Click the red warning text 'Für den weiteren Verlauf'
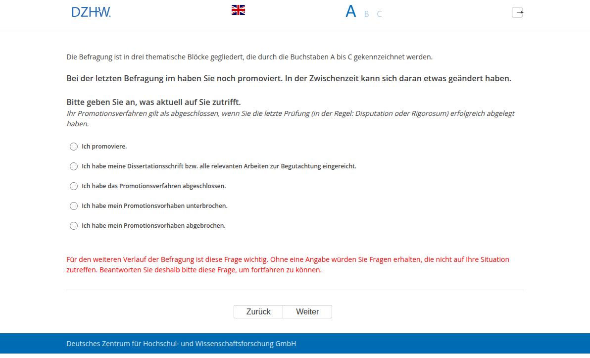590x358 pixels. [288, 264]
